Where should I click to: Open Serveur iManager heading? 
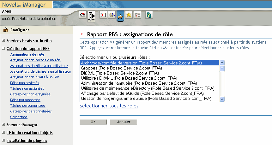(22, 125)
